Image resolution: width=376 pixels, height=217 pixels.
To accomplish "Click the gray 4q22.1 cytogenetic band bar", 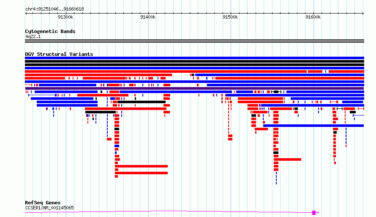I will (194, 41).
